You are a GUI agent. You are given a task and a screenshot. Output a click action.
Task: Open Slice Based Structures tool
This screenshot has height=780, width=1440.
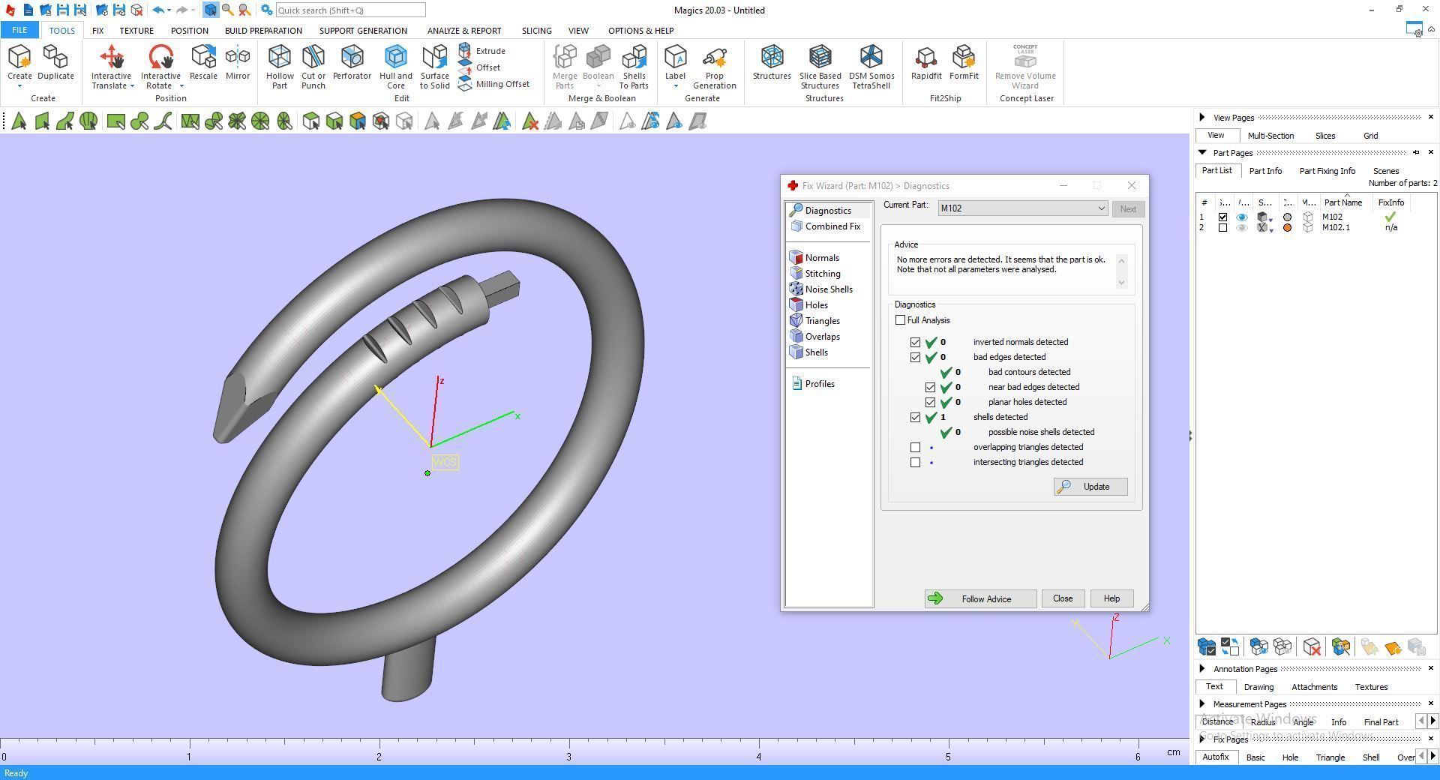coord(820,66)
